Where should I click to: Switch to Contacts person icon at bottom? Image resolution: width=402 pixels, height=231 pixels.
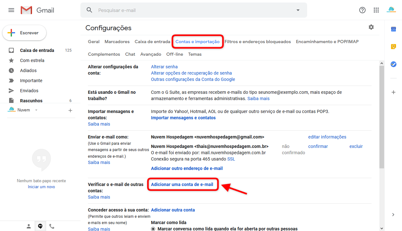point(29,226)
